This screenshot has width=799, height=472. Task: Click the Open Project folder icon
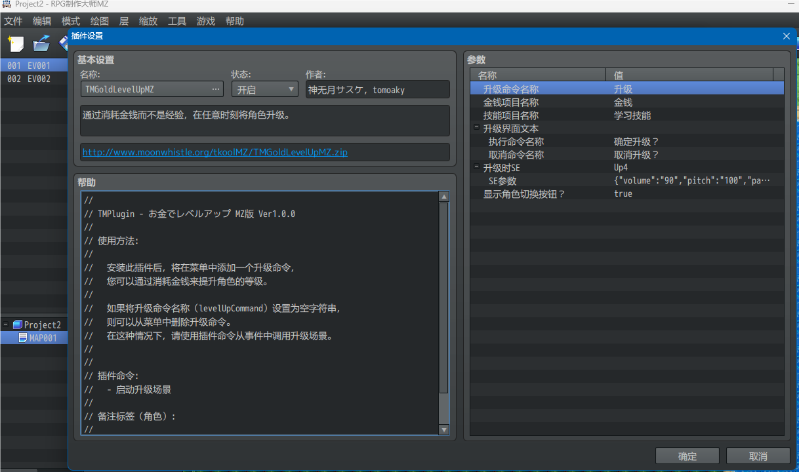[41, 44]
